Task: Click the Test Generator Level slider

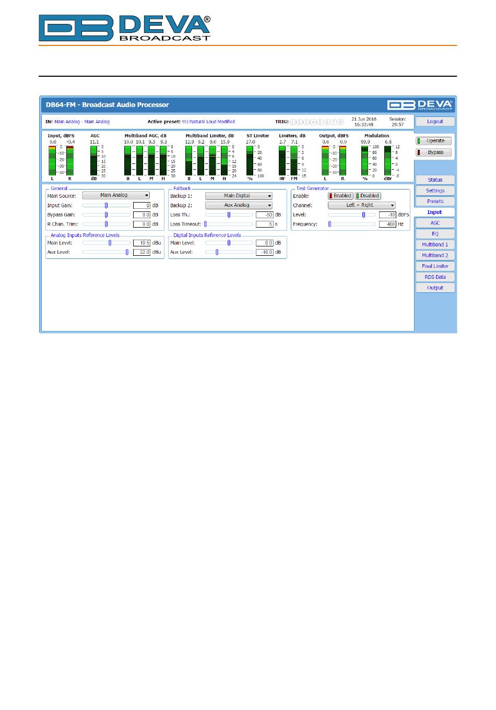Action: (x=352, y=215)
